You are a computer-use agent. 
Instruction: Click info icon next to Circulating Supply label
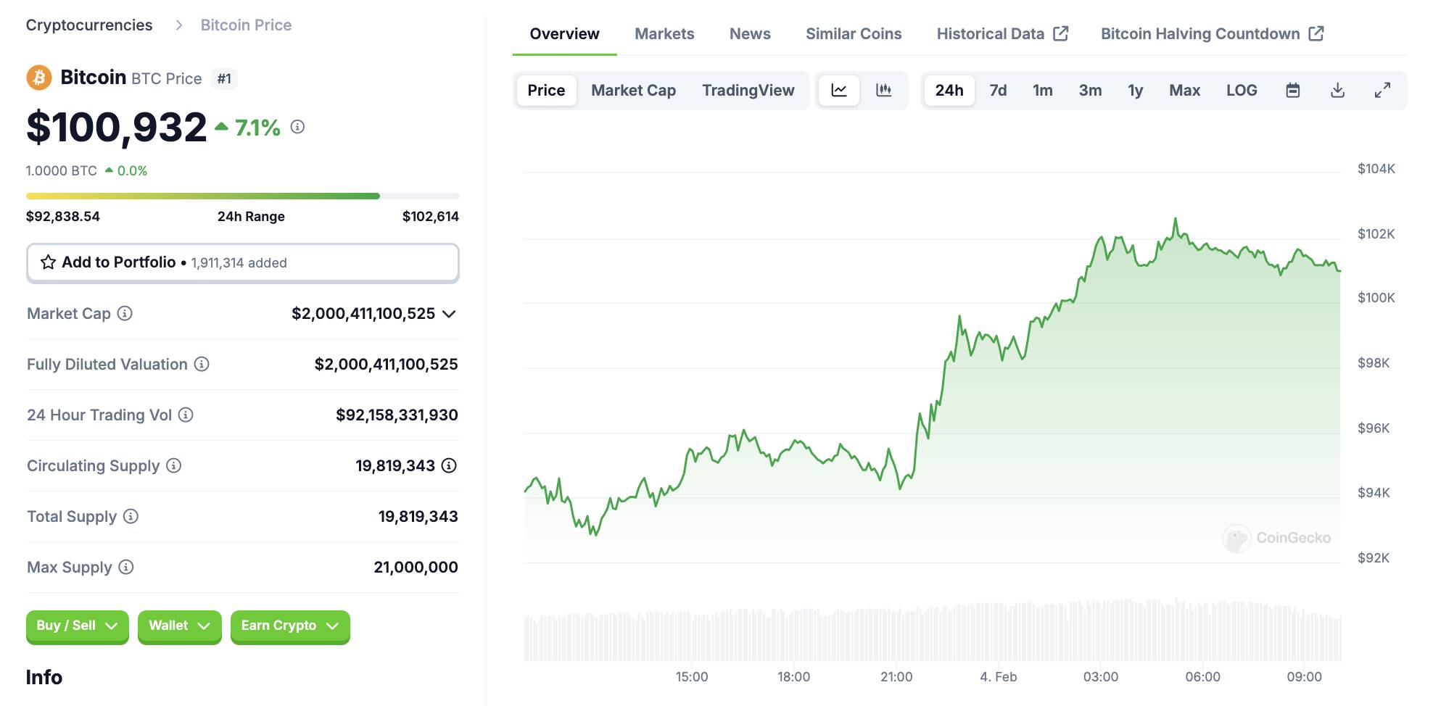click(173, 465)
